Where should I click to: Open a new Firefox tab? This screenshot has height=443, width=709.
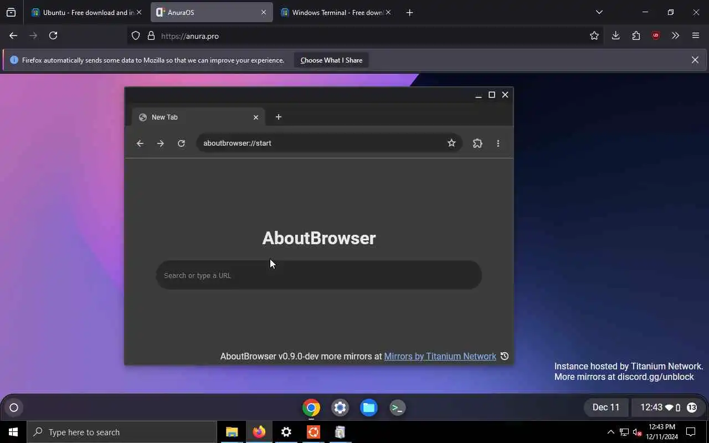pyautogui.click(x=410, y=12)
